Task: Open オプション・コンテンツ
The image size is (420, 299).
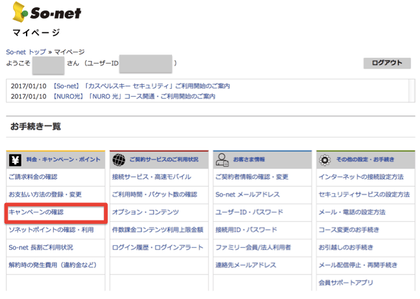Action: pyautogui.click(x=145, y=212)
